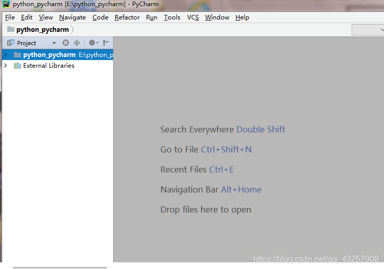This screenshot has height=269, width=384.
Task: Click python_pycharm breadcrumb in navigation bar
Action: 43,30
